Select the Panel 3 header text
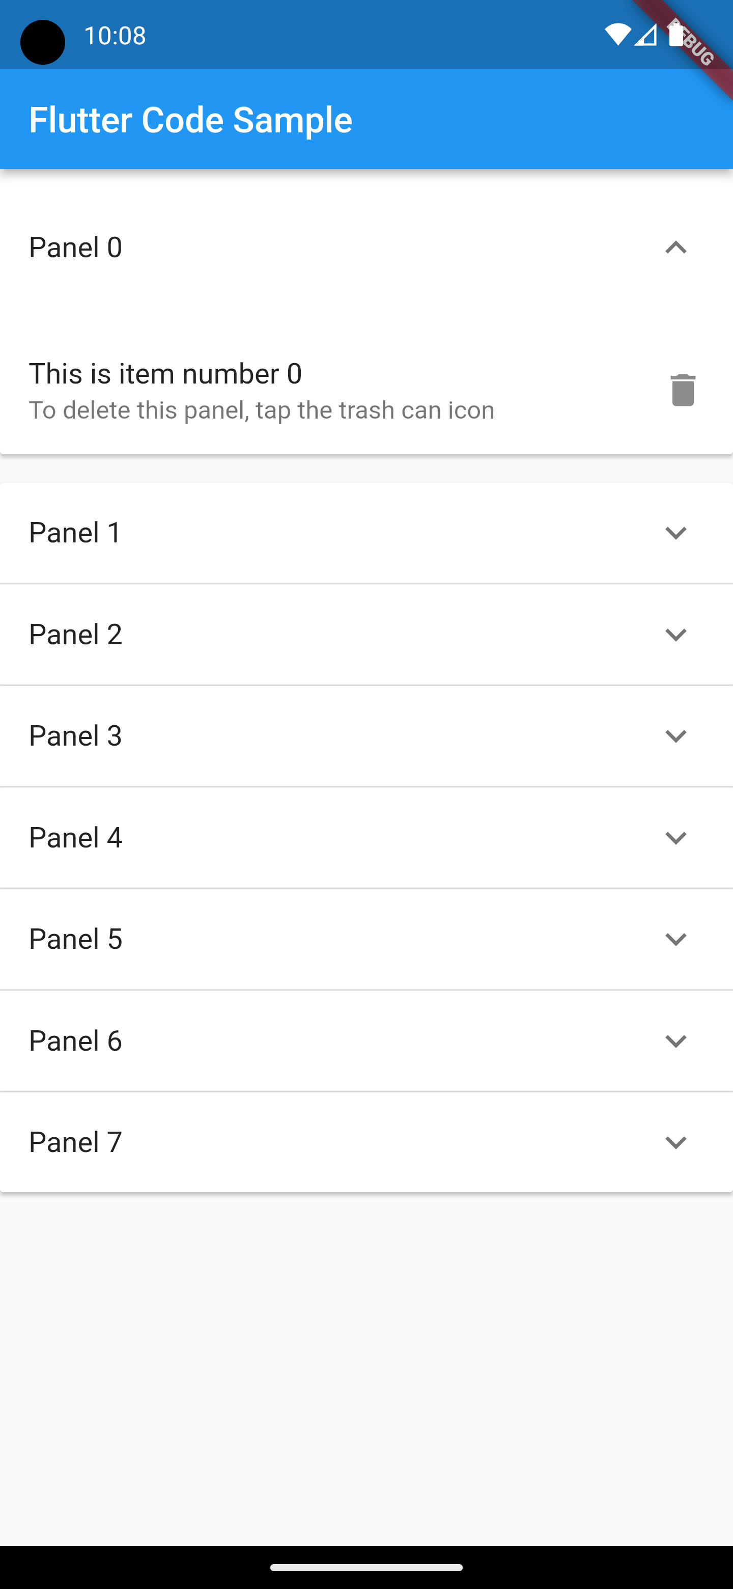Image resolution: width=733 pixels, height=1589 pixels. (x=76, y=736)
